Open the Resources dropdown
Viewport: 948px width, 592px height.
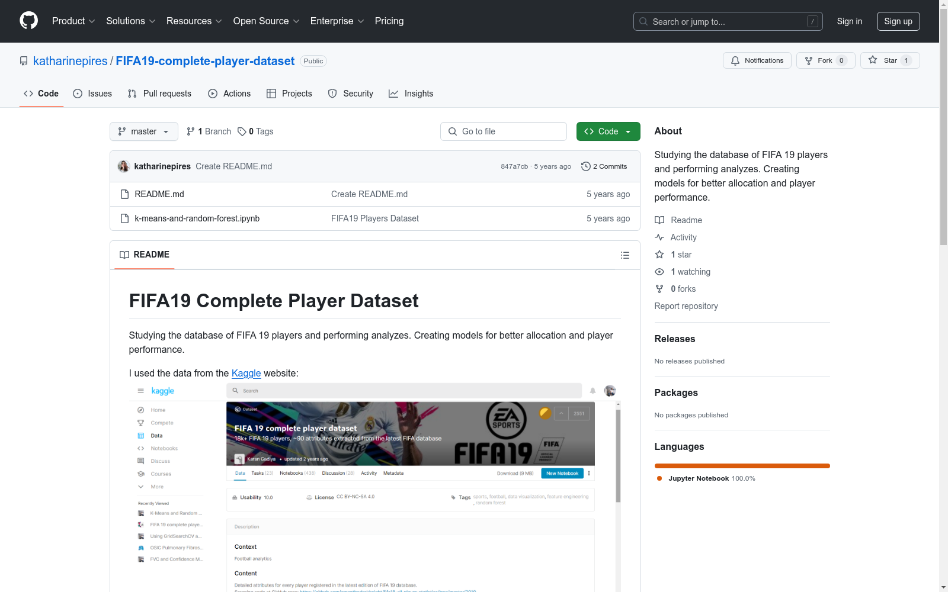pyautogui.click(x=194, y=21)
